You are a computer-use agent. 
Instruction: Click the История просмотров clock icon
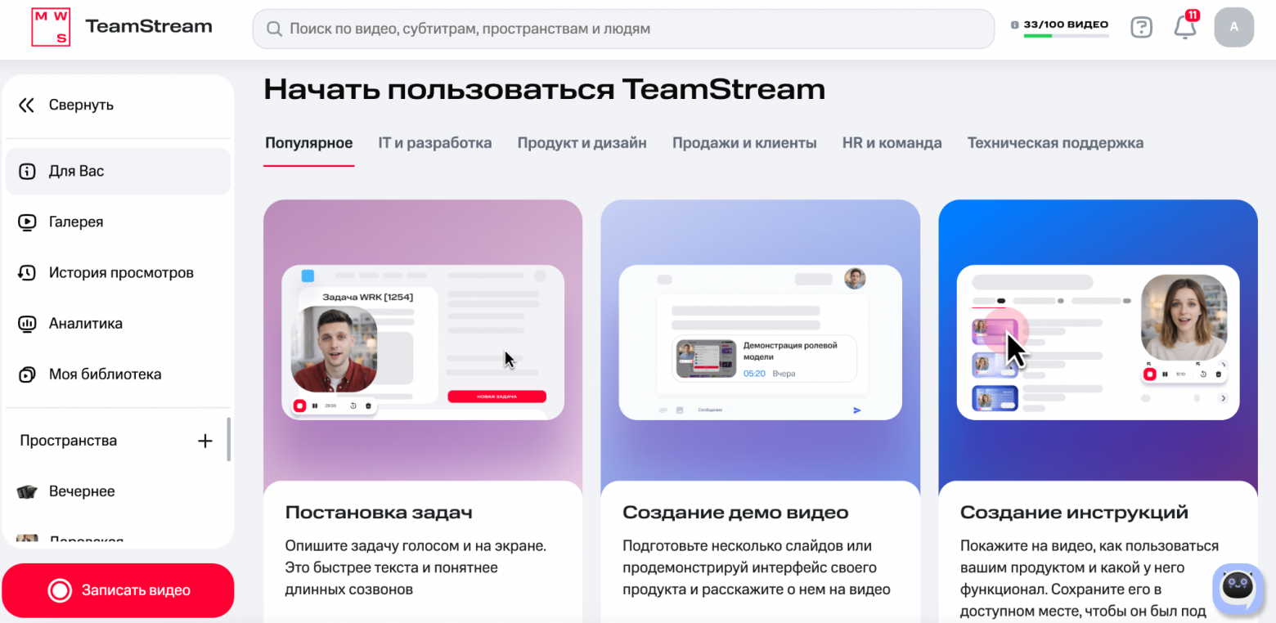tap(27, 273)
